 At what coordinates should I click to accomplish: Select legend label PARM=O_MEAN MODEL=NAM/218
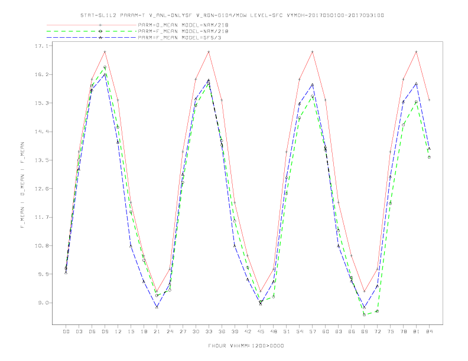pyautogui.click(x=183, y=25)
